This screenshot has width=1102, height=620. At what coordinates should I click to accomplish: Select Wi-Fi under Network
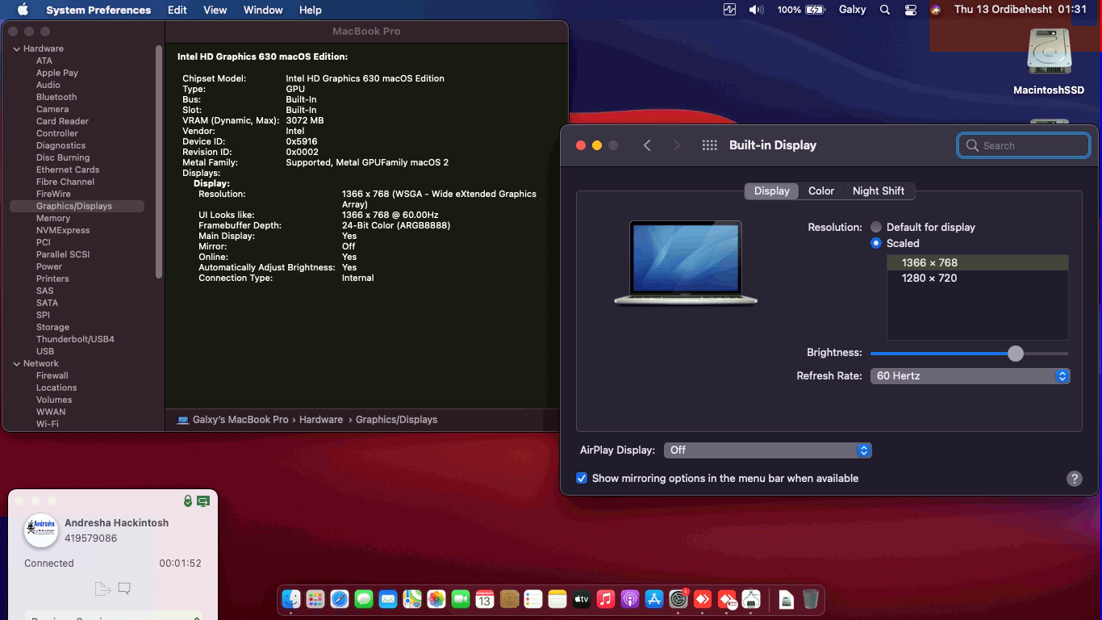click(x=48, y=424)
